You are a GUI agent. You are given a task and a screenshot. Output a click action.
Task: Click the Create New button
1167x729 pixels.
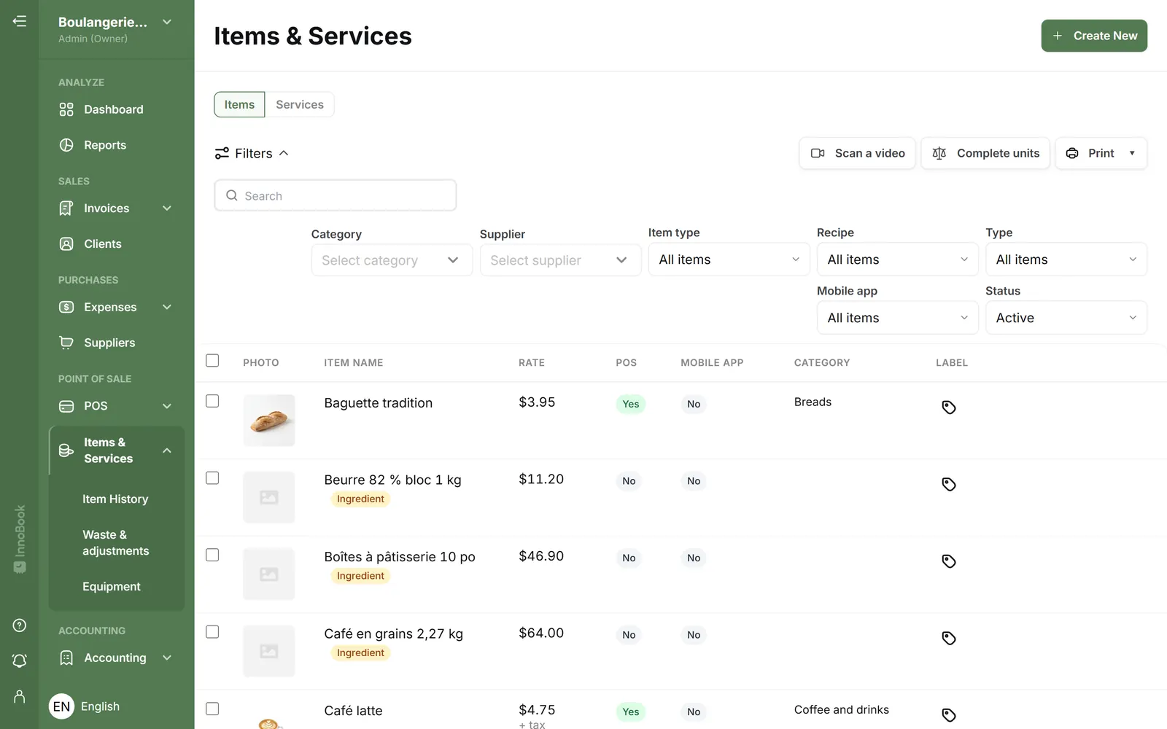(1093, 36)
